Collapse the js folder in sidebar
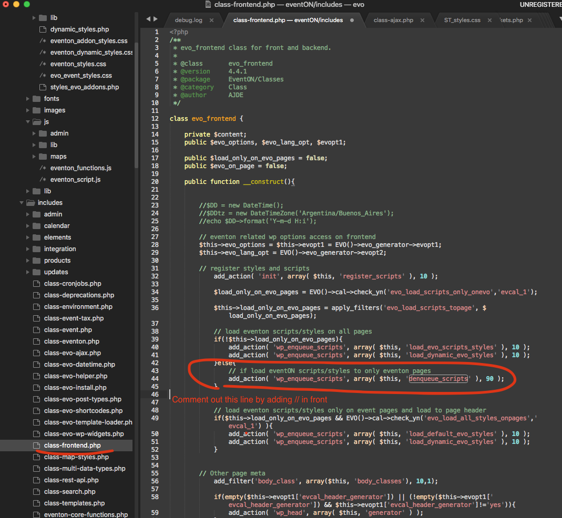562x518 pixels. tap(28, 122)
